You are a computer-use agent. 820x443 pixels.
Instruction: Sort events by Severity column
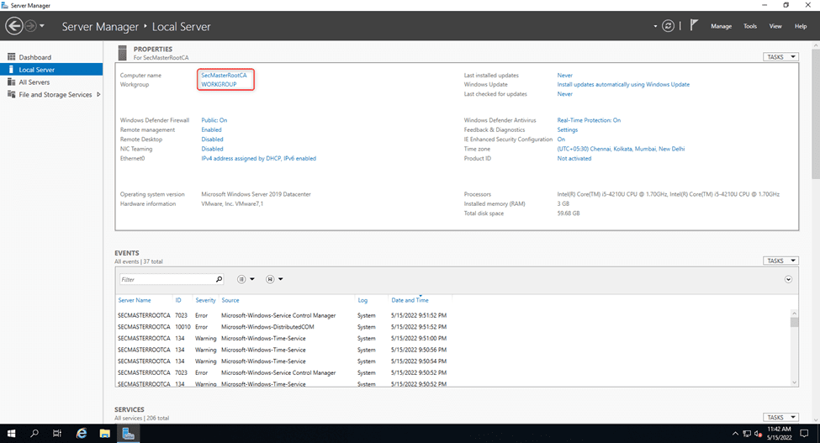click(x=205, y=300)
